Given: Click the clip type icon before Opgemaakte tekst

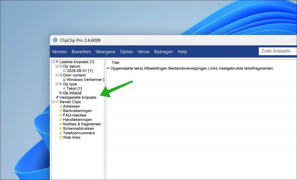Looking at the screenshot, I should [108, 68].
